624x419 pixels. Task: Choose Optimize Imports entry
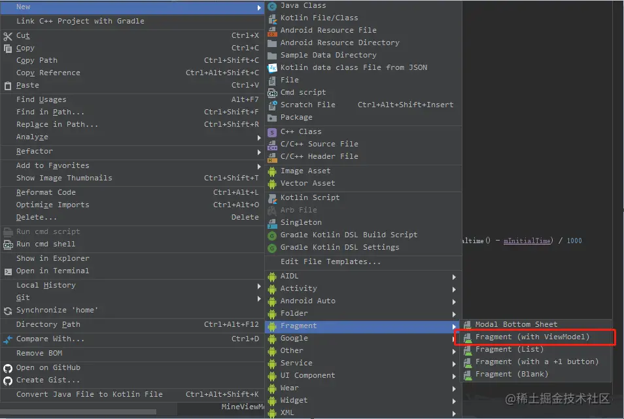(x=131, y=205)
